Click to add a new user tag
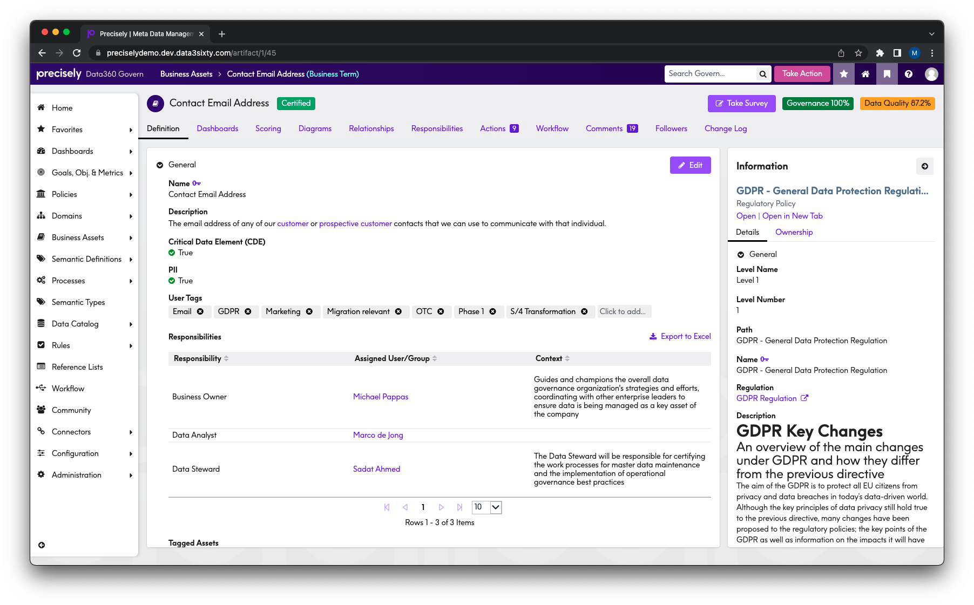 tap(624, 311)
